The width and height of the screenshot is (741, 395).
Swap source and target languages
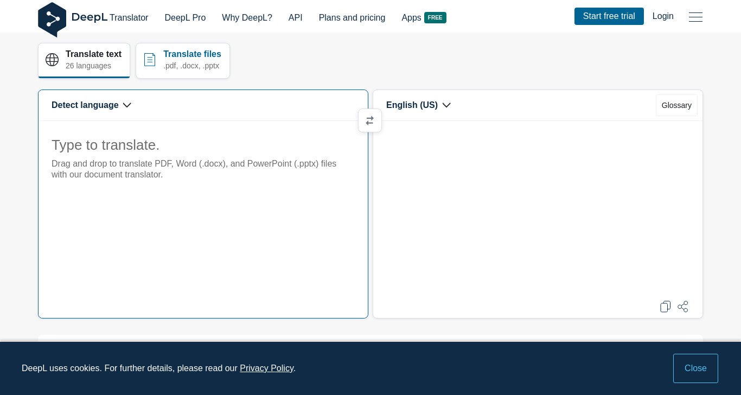click(370, 120)
